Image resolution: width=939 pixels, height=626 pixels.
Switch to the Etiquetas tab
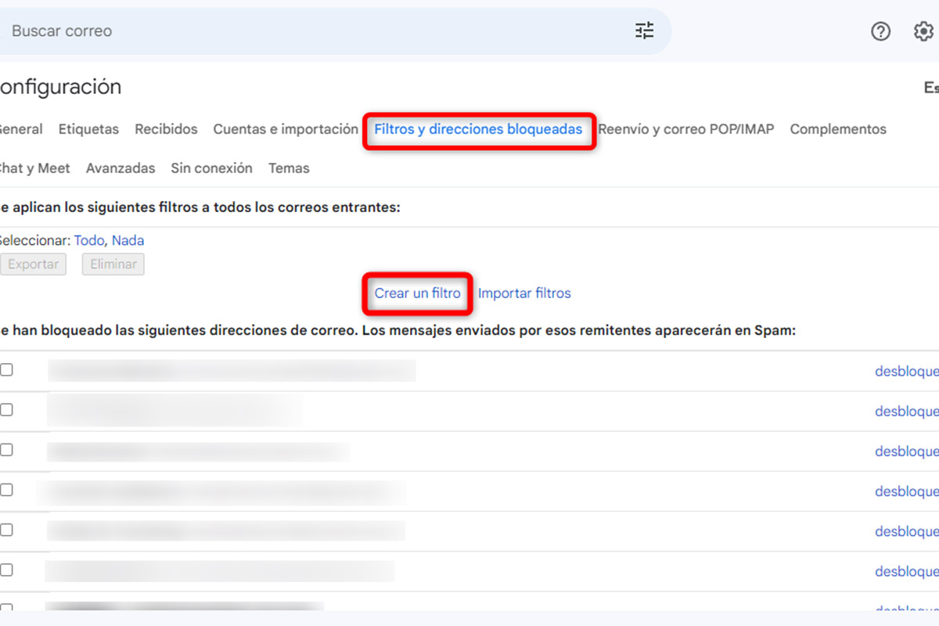click(88, 129)
